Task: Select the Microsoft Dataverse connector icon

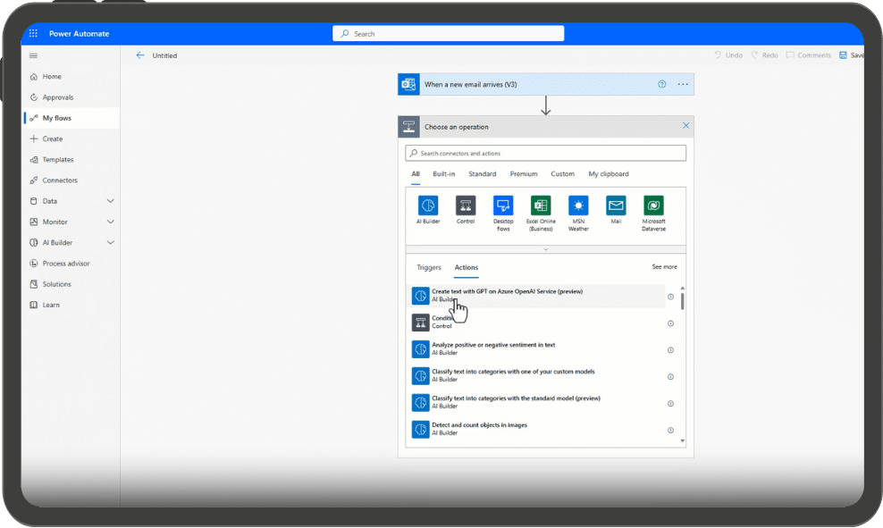Action: coord(654,205)
